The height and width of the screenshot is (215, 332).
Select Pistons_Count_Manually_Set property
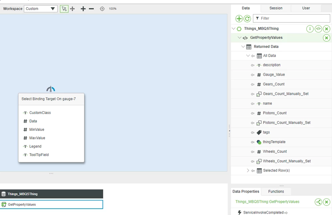click(x=281, y=123)
